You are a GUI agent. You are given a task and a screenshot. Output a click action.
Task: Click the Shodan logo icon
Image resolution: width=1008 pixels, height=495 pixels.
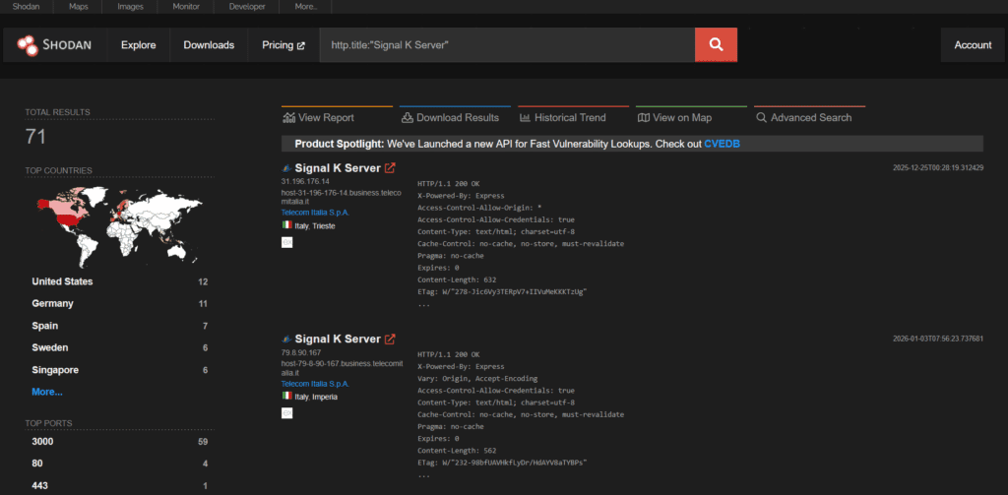(28, 45)
